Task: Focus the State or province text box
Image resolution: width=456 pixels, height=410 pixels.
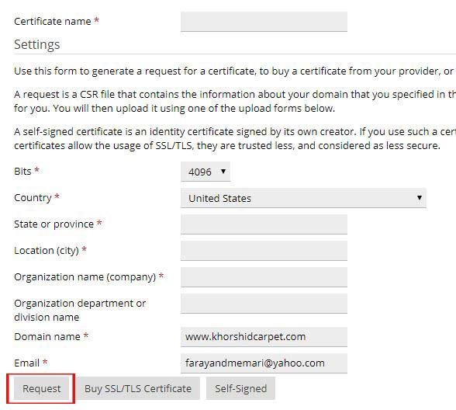Action: point(264,224)
